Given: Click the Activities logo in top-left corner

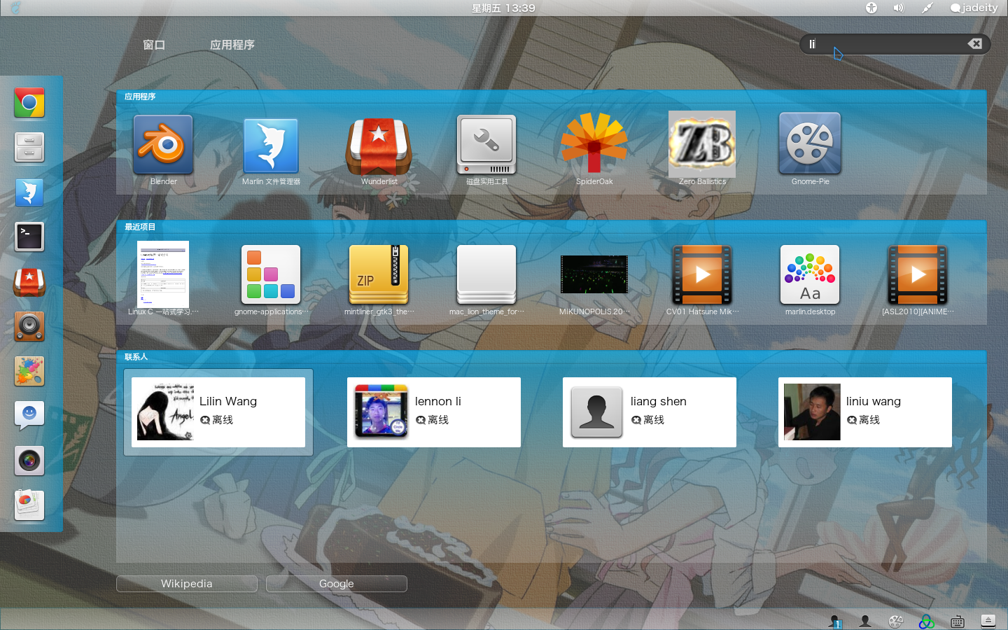Looking at the screenshot, I should click(x=15, y=8).
